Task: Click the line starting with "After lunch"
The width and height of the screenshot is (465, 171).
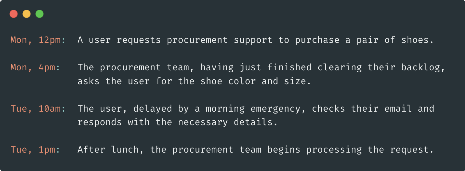Action: (x=255, y=150)
